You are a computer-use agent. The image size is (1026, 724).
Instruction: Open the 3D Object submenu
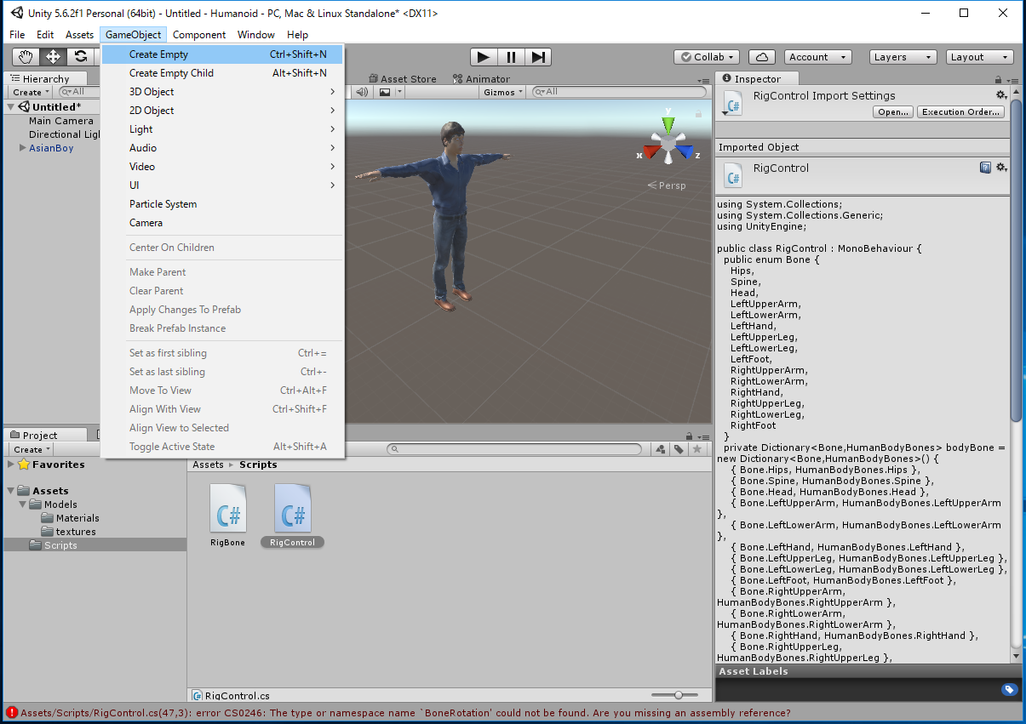coord(152,92)
